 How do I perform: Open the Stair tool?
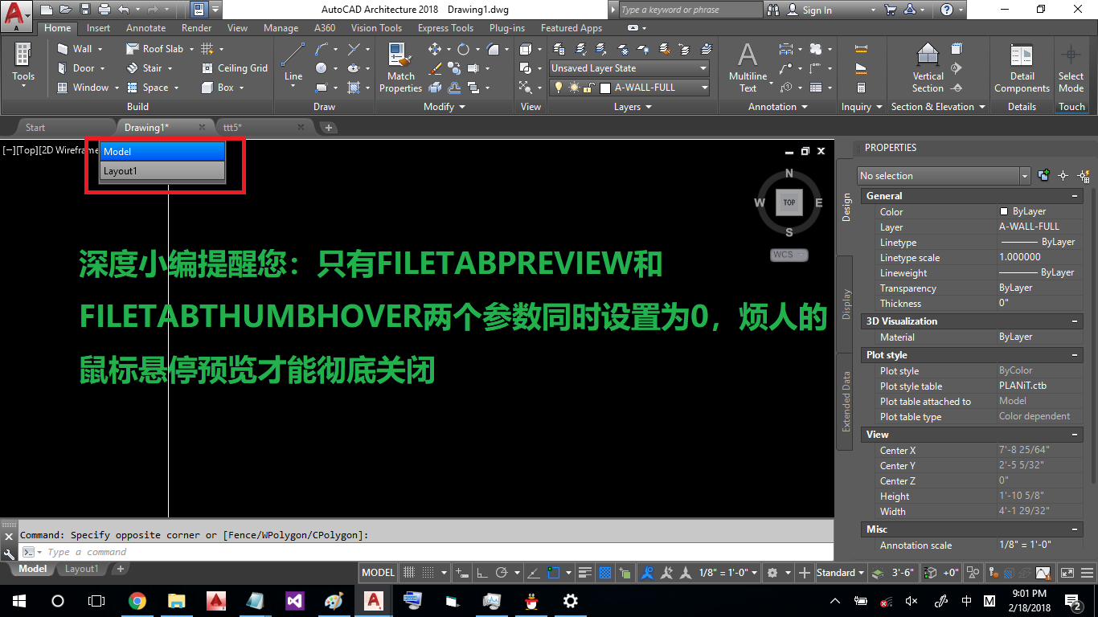[149, 68]
